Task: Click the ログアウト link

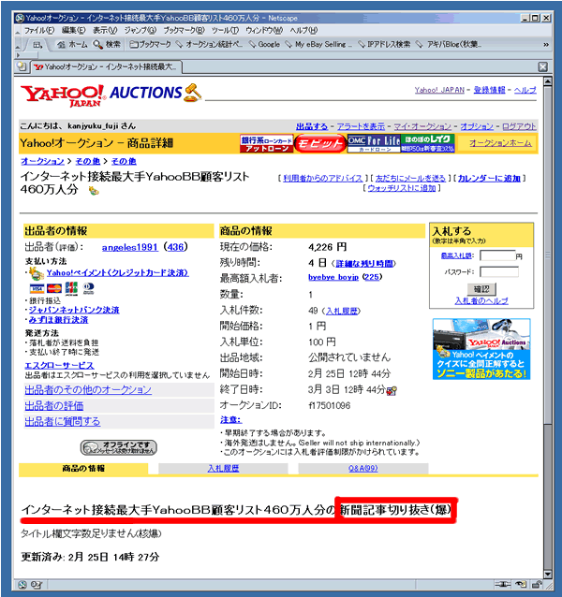Action: click(x=519, y=126)
